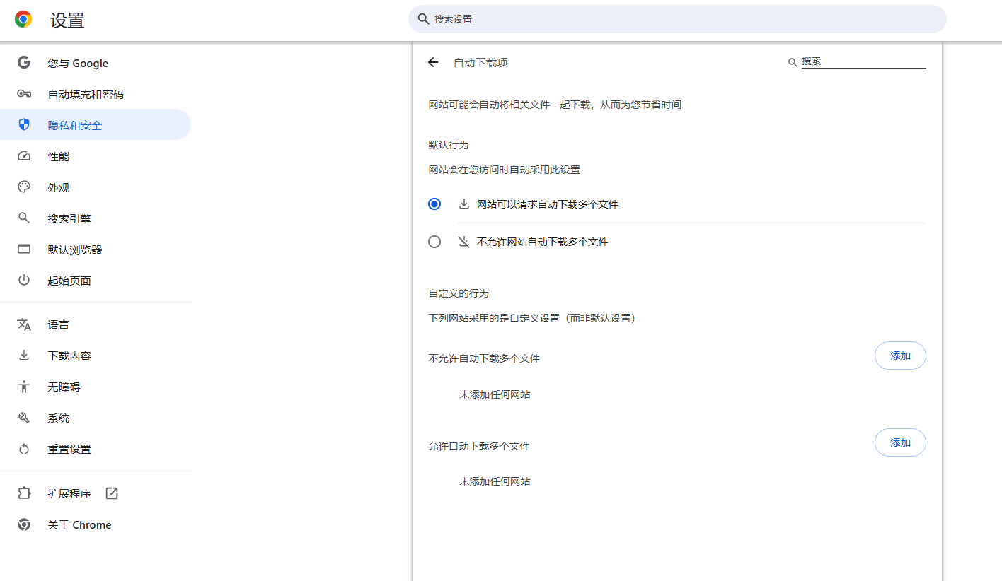Open 语言 settings section

[x=96, y=324]
